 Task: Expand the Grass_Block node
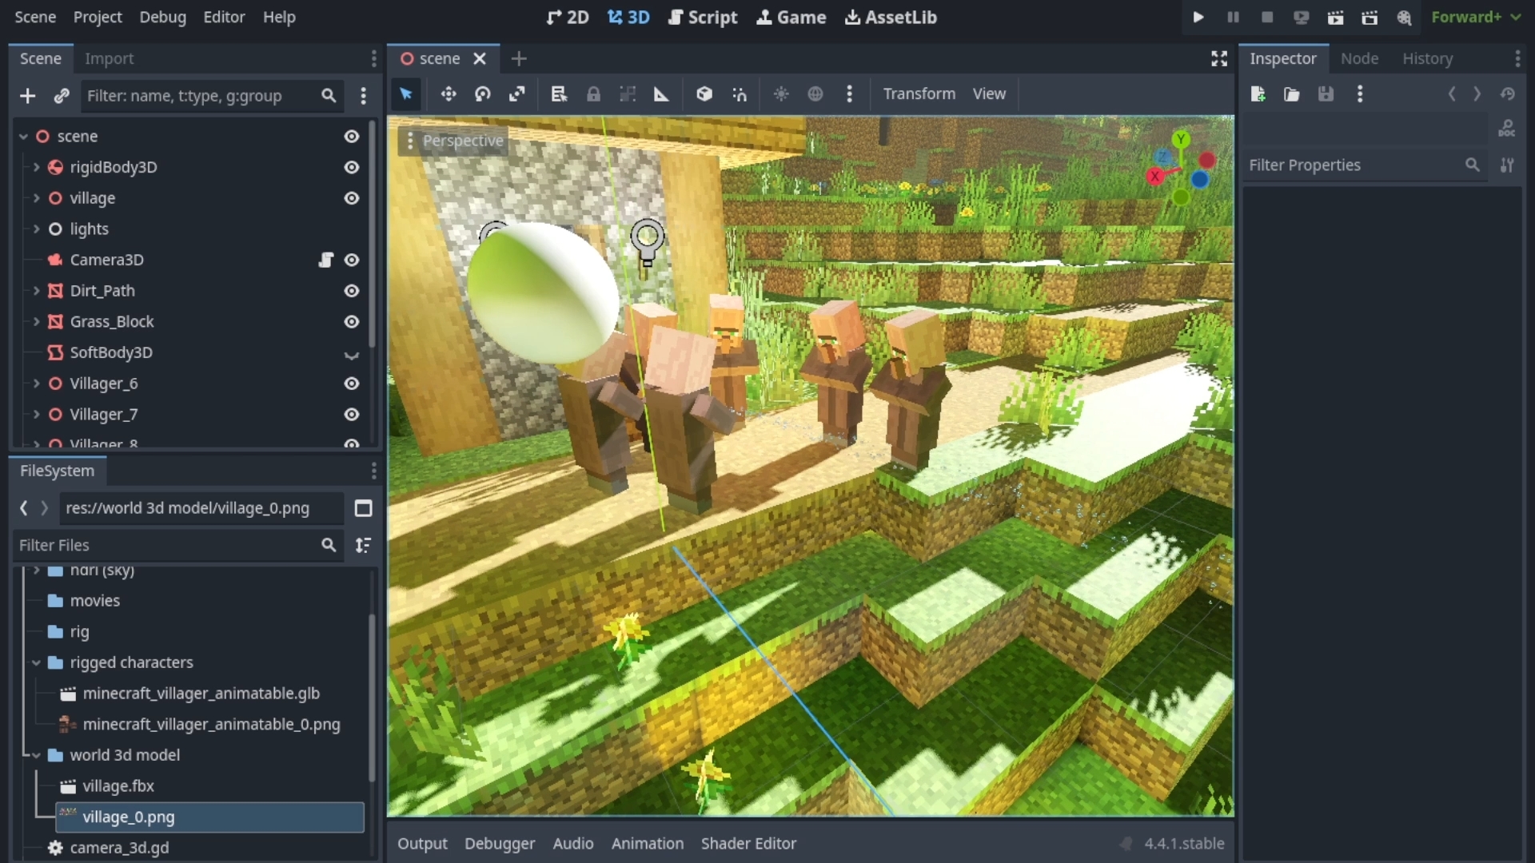37,322
